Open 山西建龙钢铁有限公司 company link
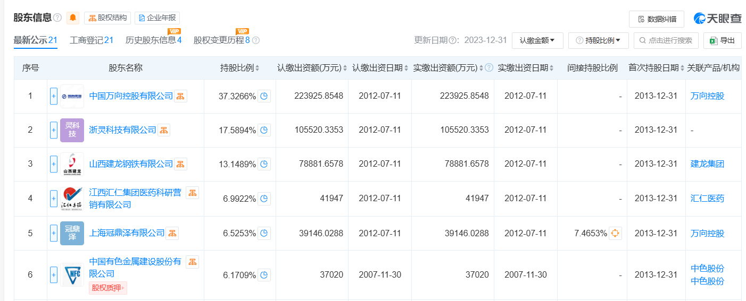The image size is (746, 301). point(131,164)
